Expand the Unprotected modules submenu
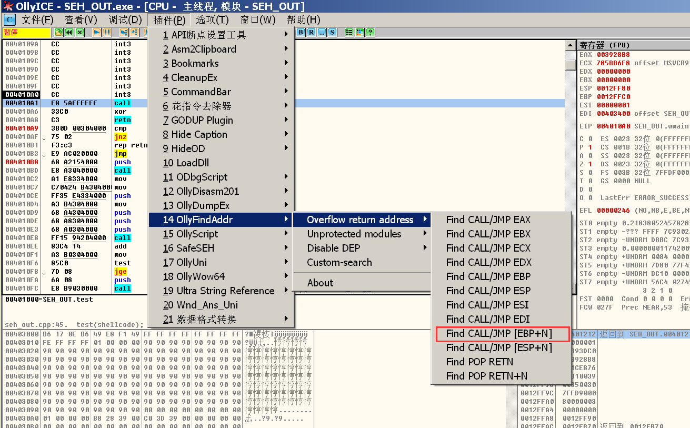Viewport: 690px width, 428px height. click(354, 234)
